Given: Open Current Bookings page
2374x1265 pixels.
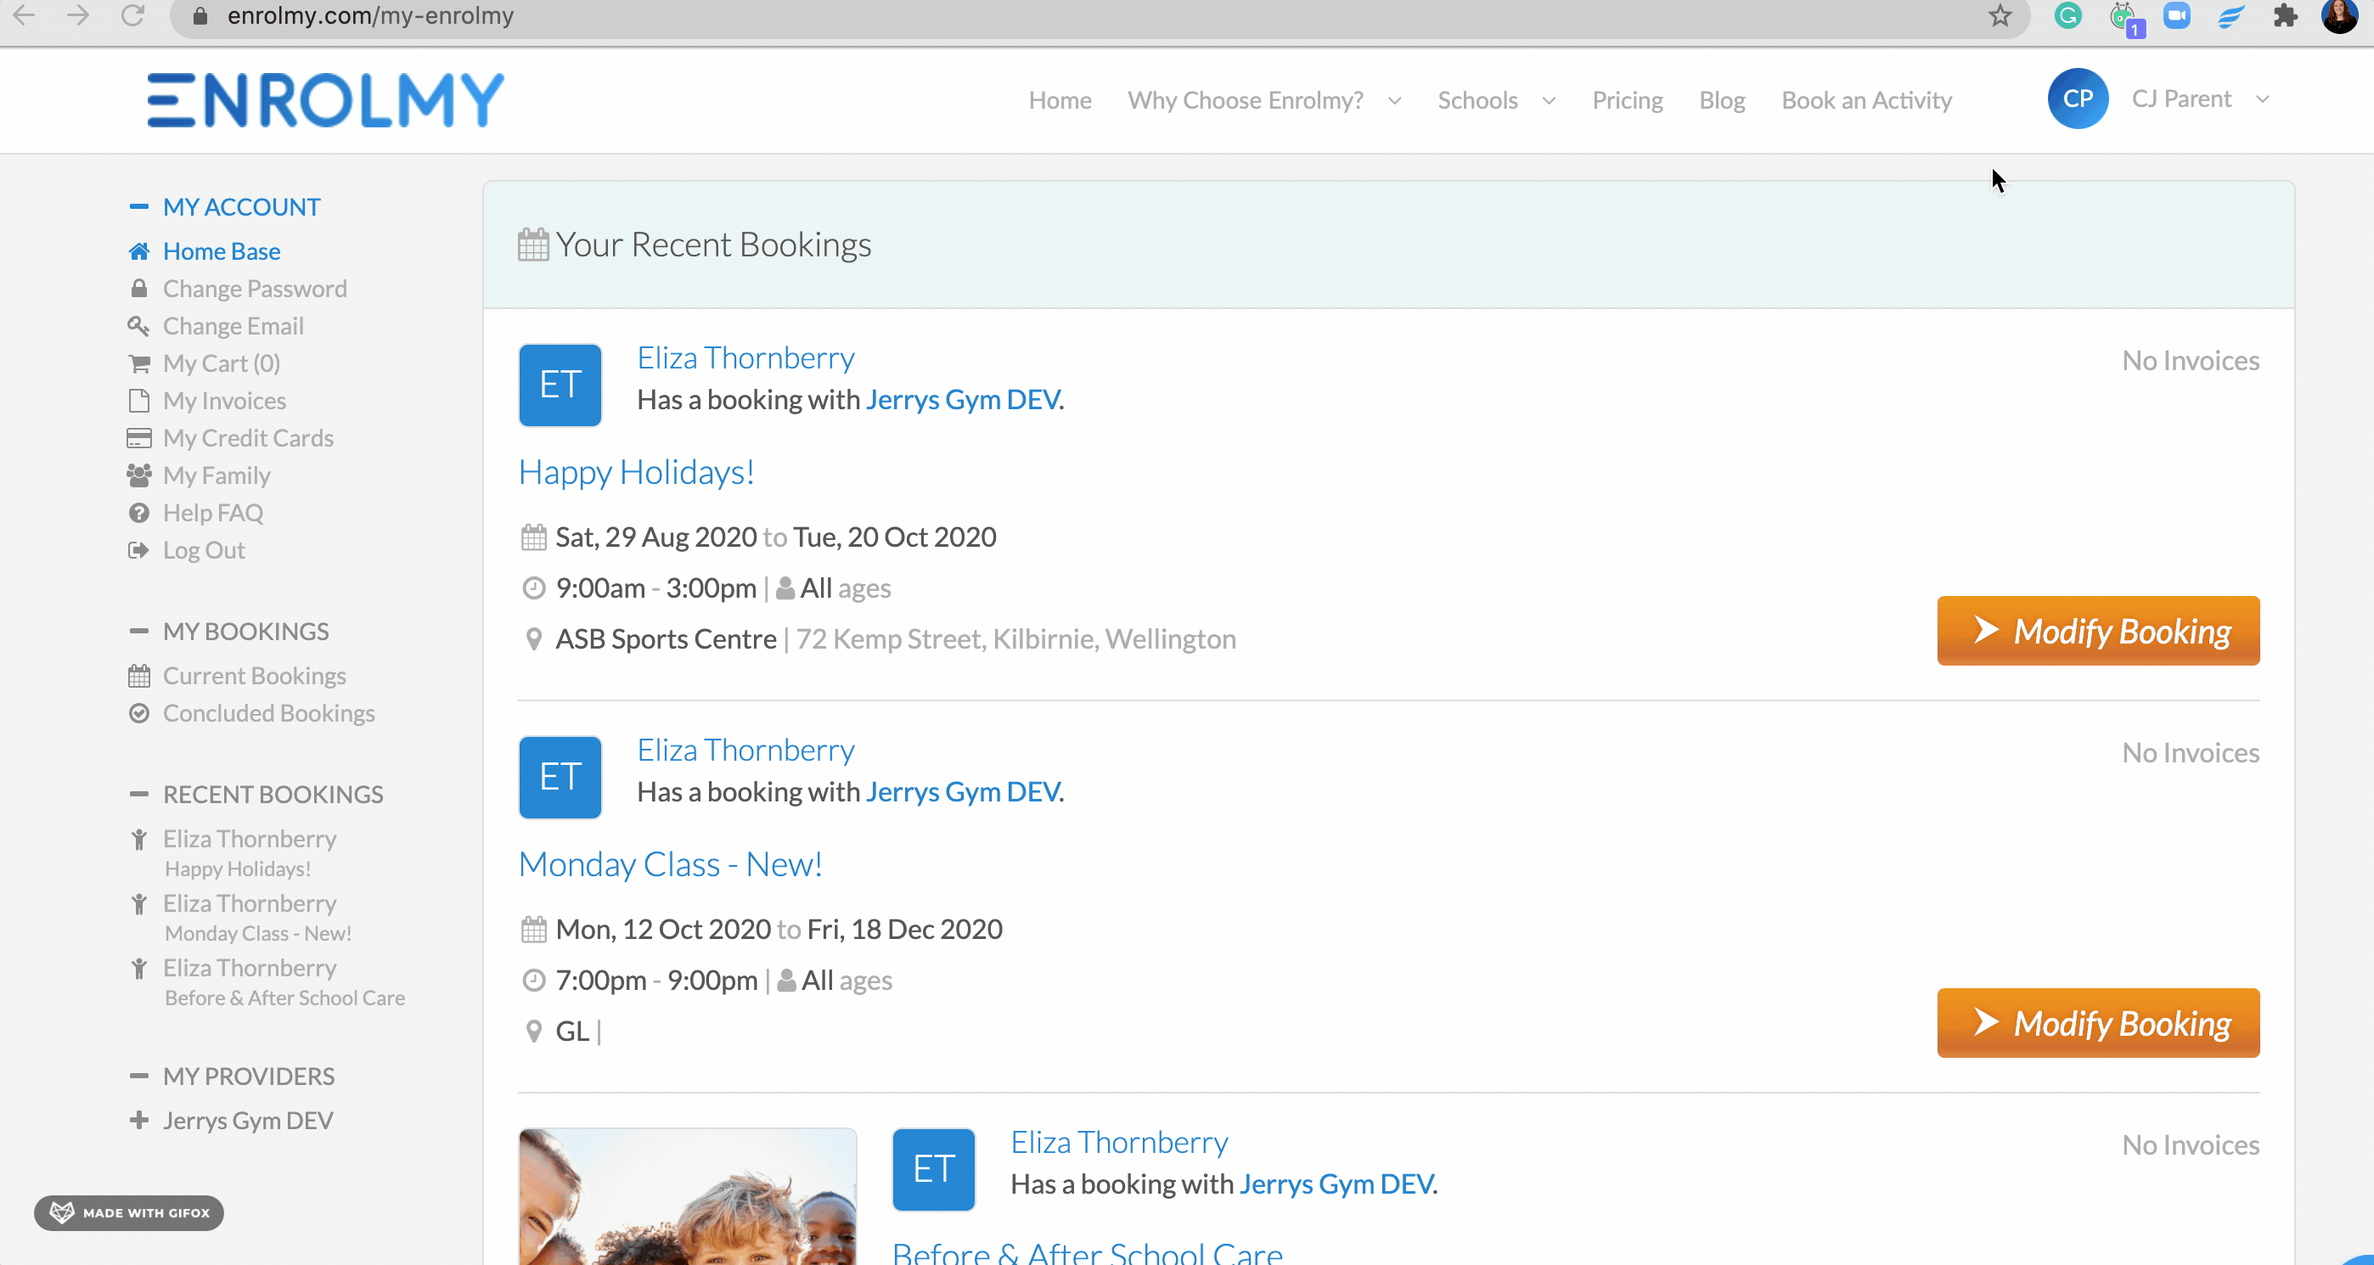Looking at the screenshot, I should pyautogui.click(x=255, y=677).
